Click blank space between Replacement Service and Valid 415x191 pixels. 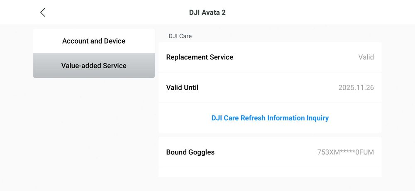295,57
